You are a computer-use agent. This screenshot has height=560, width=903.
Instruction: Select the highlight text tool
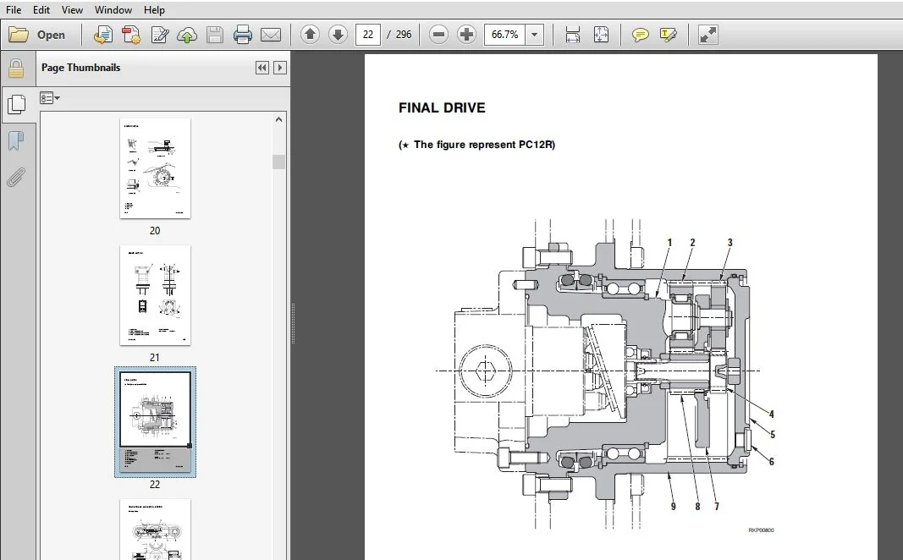(x=668, y=36)
